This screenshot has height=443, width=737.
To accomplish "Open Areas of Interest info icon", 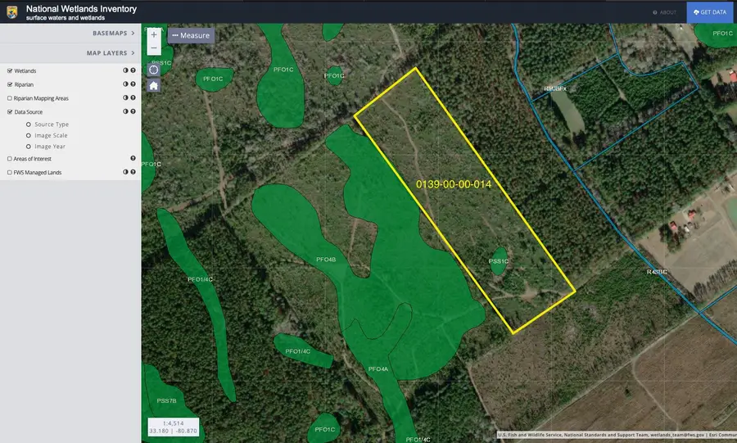I will 133,158.
